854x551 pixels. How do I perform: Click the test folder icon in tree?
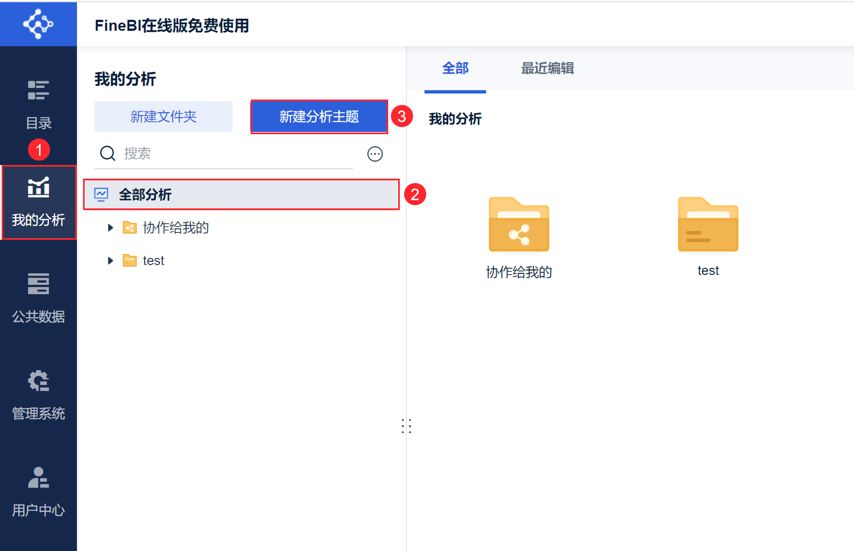(130, 261)
